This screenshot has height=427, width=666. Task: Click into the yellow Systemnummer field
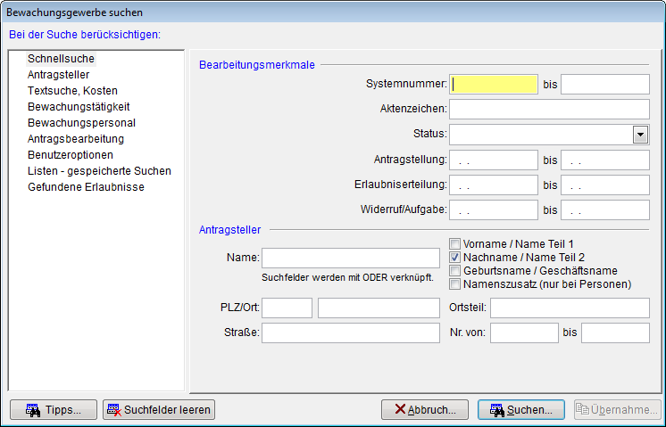494,84
